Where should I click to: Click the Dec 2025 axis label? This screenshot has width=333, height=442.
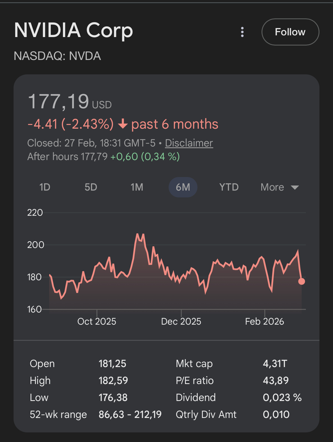[x=181, y=322]
